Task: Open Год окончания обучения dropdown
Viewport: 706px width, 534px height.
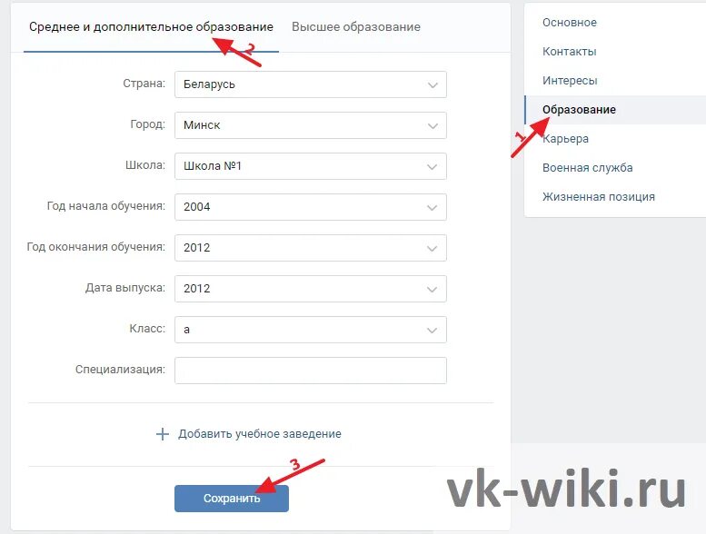Action: (x=310, y=247)
